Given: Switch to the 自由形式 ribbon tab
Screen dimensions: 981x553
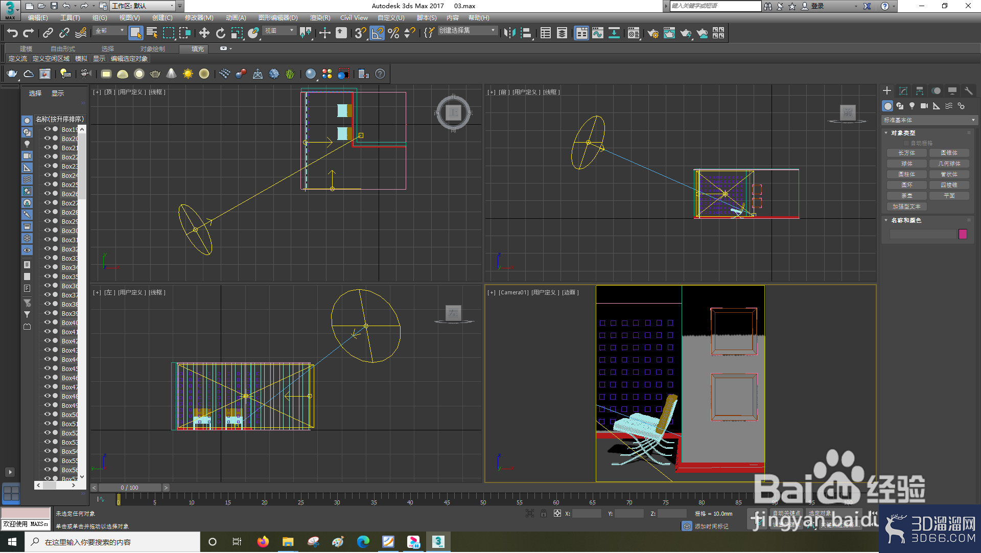Looking at the screenshot, I should [x=63, y=49].
